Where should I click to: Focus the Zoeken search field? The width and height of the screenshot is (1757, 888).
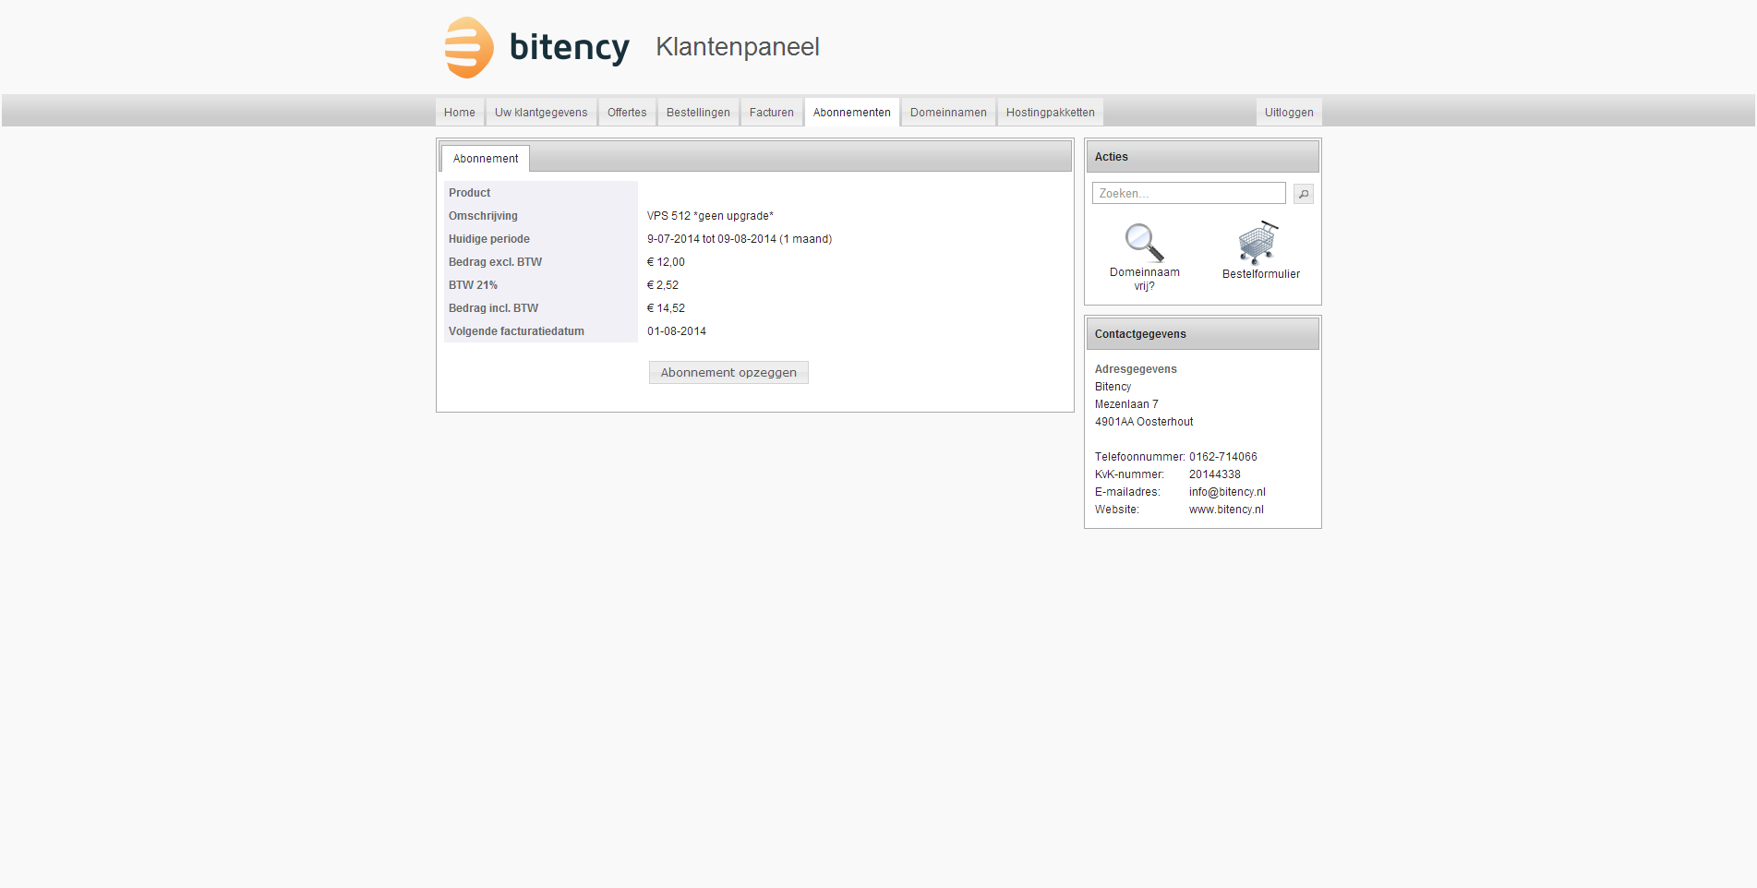[1187, 194]
